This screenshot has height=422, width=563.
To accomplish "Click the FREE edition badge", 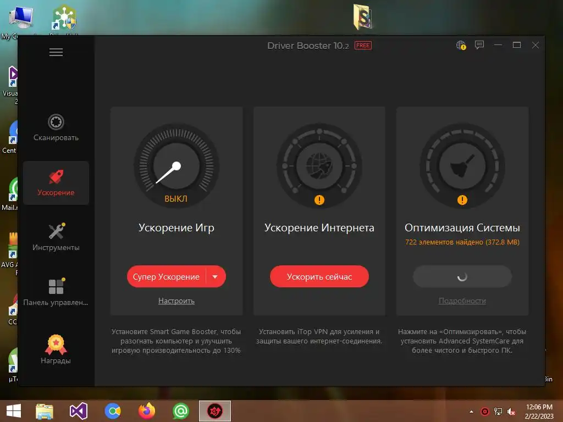I will point(363,46).
